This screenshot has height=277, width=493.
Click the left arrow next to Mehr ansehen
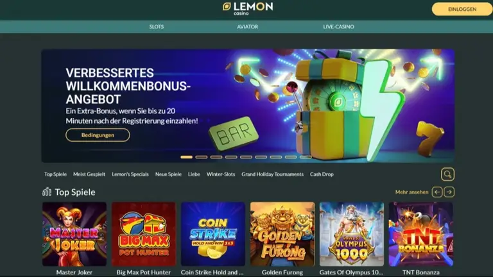[437, 192]
